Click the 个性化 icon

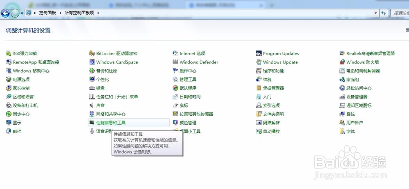pos(92,79)
